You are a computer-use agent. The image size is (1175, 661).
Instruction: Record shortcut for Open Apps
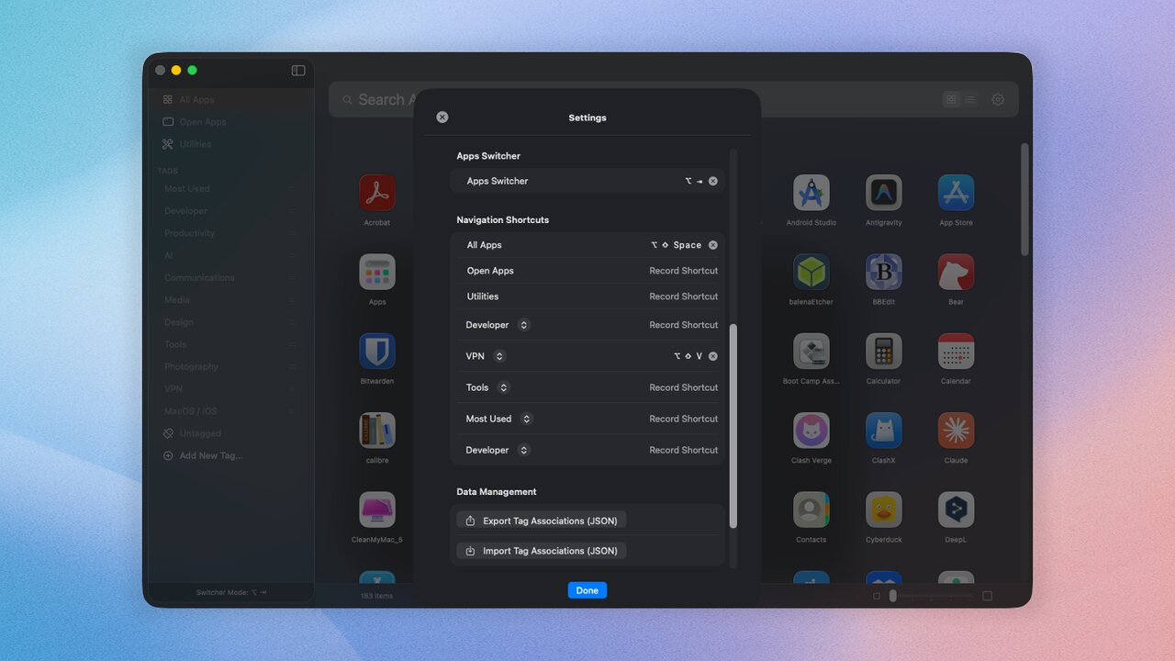click(x=684, y=271)
